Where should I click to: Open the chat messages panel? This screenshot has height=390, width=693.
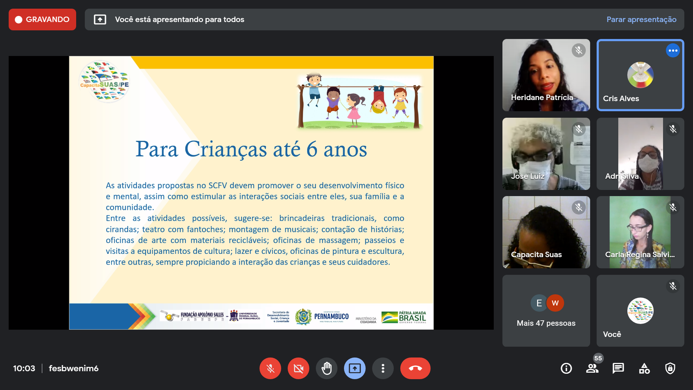(x=618, y=368)
